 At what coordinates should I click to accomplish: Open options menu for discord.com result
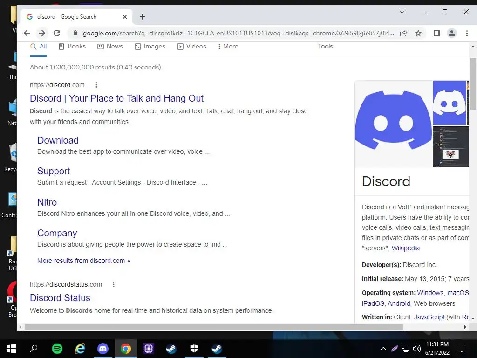96,85
